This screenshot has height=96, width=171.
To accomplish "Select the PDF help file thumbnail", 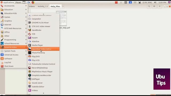I will (x=61, y=18).
